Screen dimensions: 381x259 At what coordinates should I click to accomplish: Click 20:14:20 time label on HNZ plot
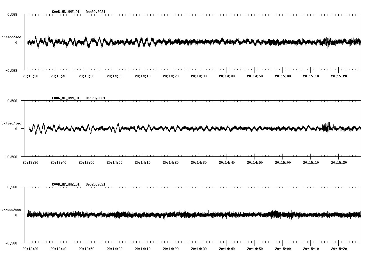click(171, 249)
